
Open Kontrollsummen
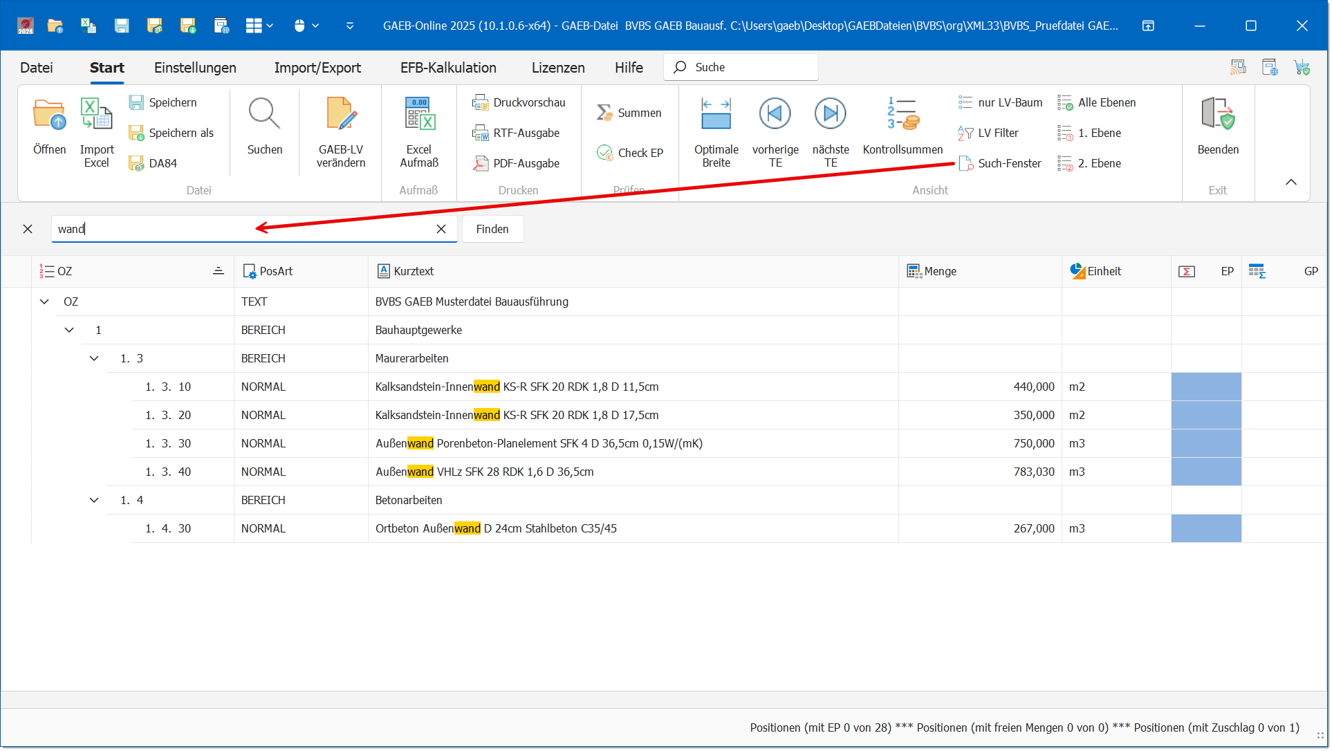[x=903, y=115]
